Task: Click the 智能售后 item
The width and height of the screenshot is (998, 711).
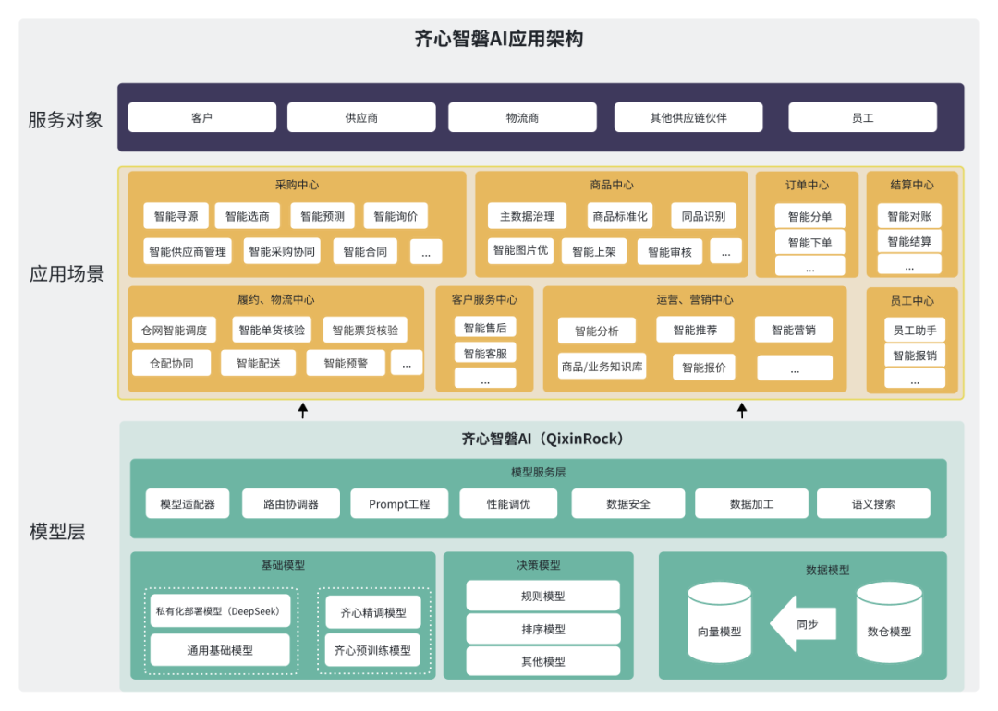Action: [485, 328]
